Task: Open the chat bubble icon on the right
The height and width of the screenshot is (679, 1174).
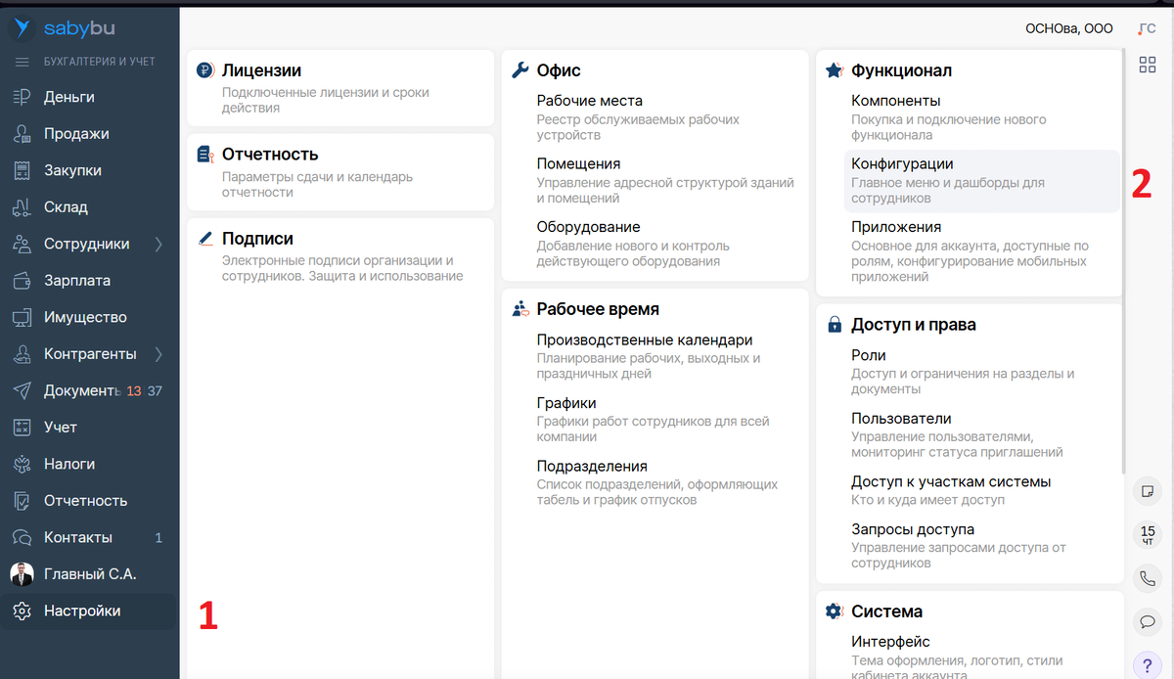Action: pyautogui.click(x=1147, y=621)
